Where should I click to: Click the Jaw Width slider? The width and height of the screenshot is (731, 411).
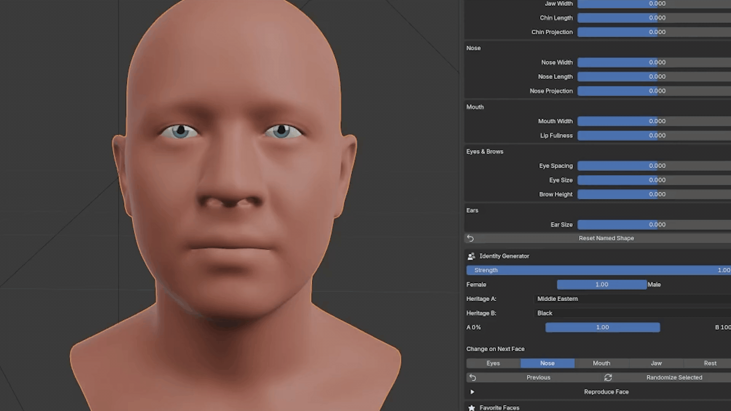pos(654,4)
